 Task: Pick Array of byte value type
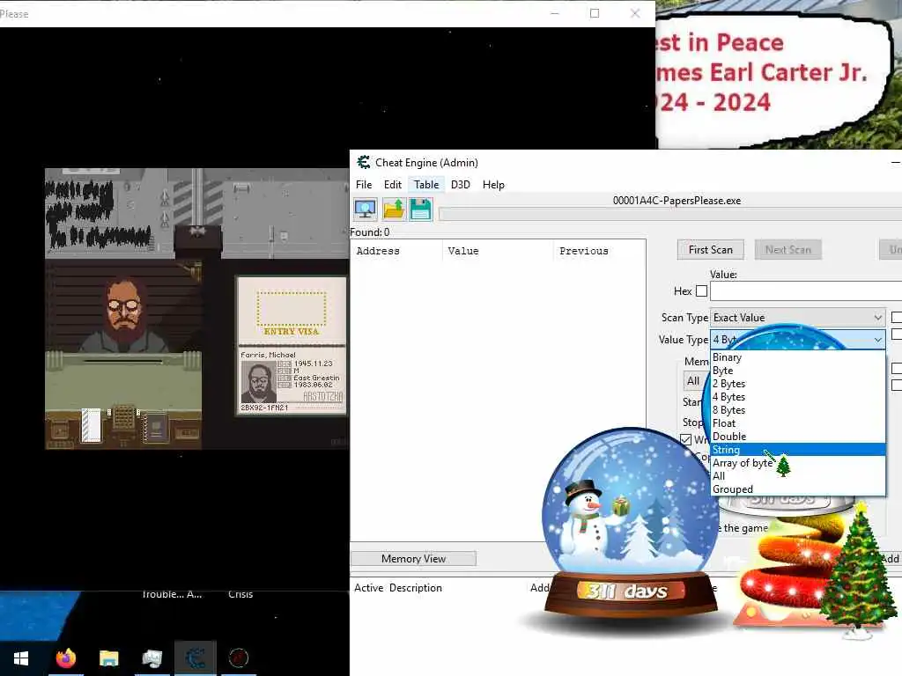coord(798,463)
